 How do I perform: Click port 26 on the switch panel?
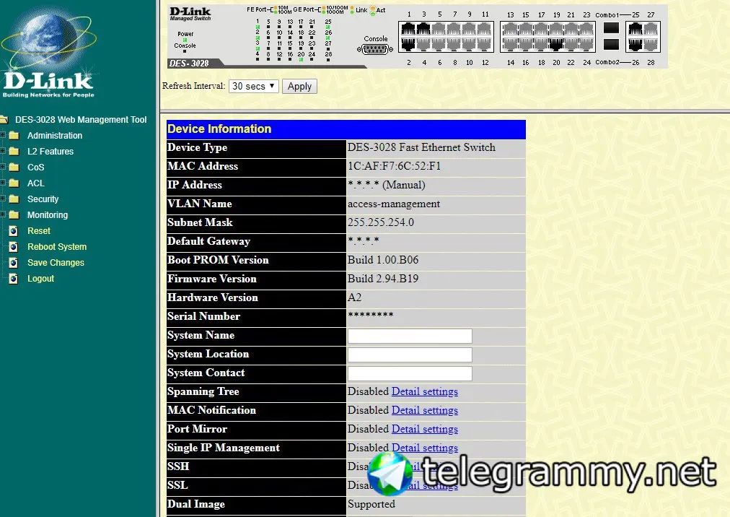click(635, 44)
